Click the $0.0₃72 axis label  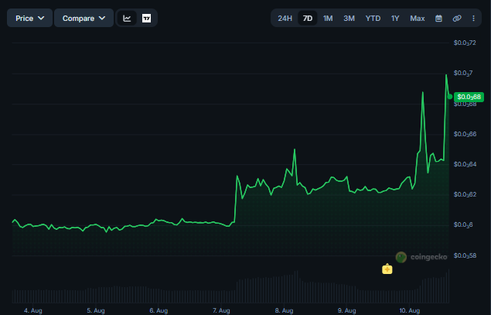465,43
